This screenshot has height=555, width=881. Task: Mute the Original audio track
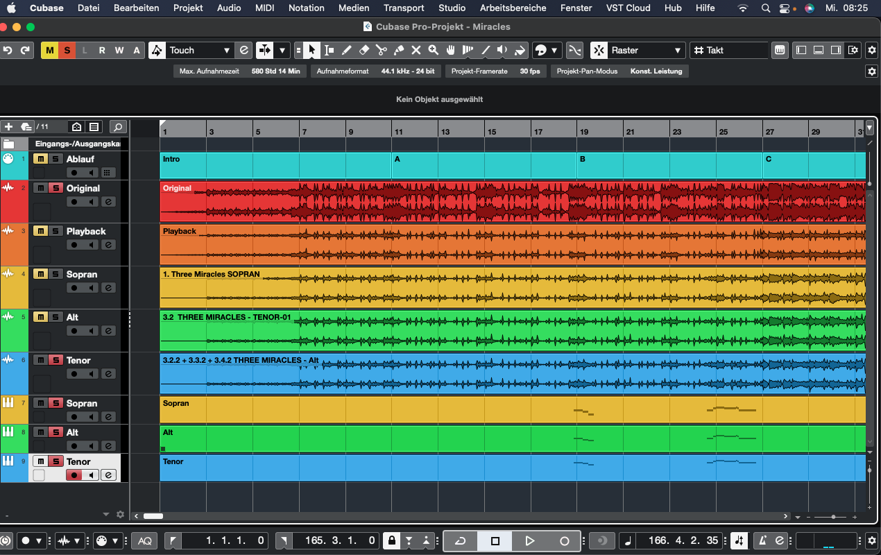(x=41, y=188)
